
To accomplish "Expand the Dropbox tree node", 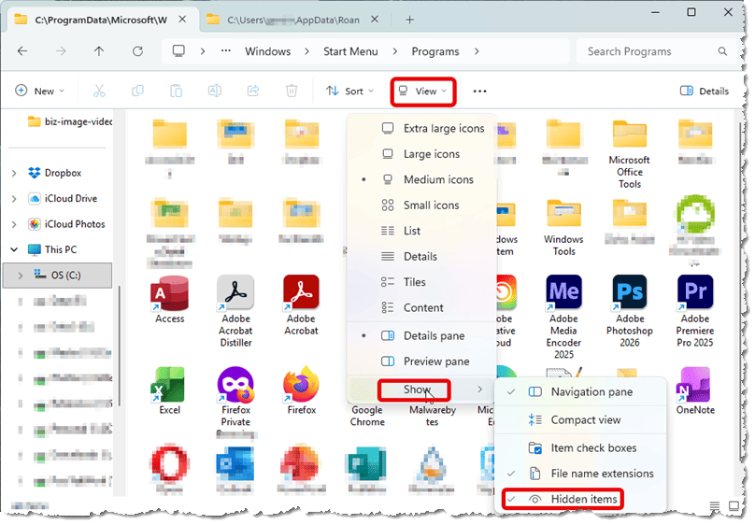I will click(15, 173).
